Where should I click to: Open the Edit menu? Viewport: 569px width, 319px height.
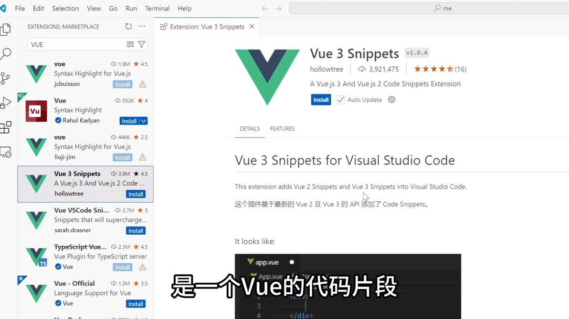(39, 8)
